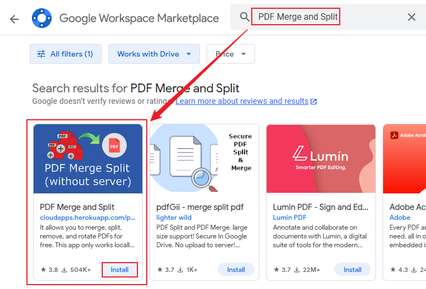Click the 3.8 star rating on PDF Merge and Split
This screenshot has width=426, height=289.
point(49,270)
